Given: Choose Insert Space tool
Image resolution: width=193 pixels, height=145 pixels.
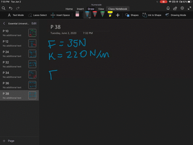Looking at the screenshot, I should tap(60, 15).
